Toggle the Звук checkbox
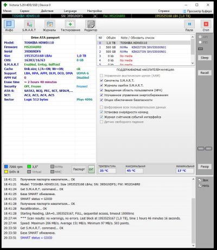The width and height of the screenshot is (217, 250). click(x=200, y=180)
